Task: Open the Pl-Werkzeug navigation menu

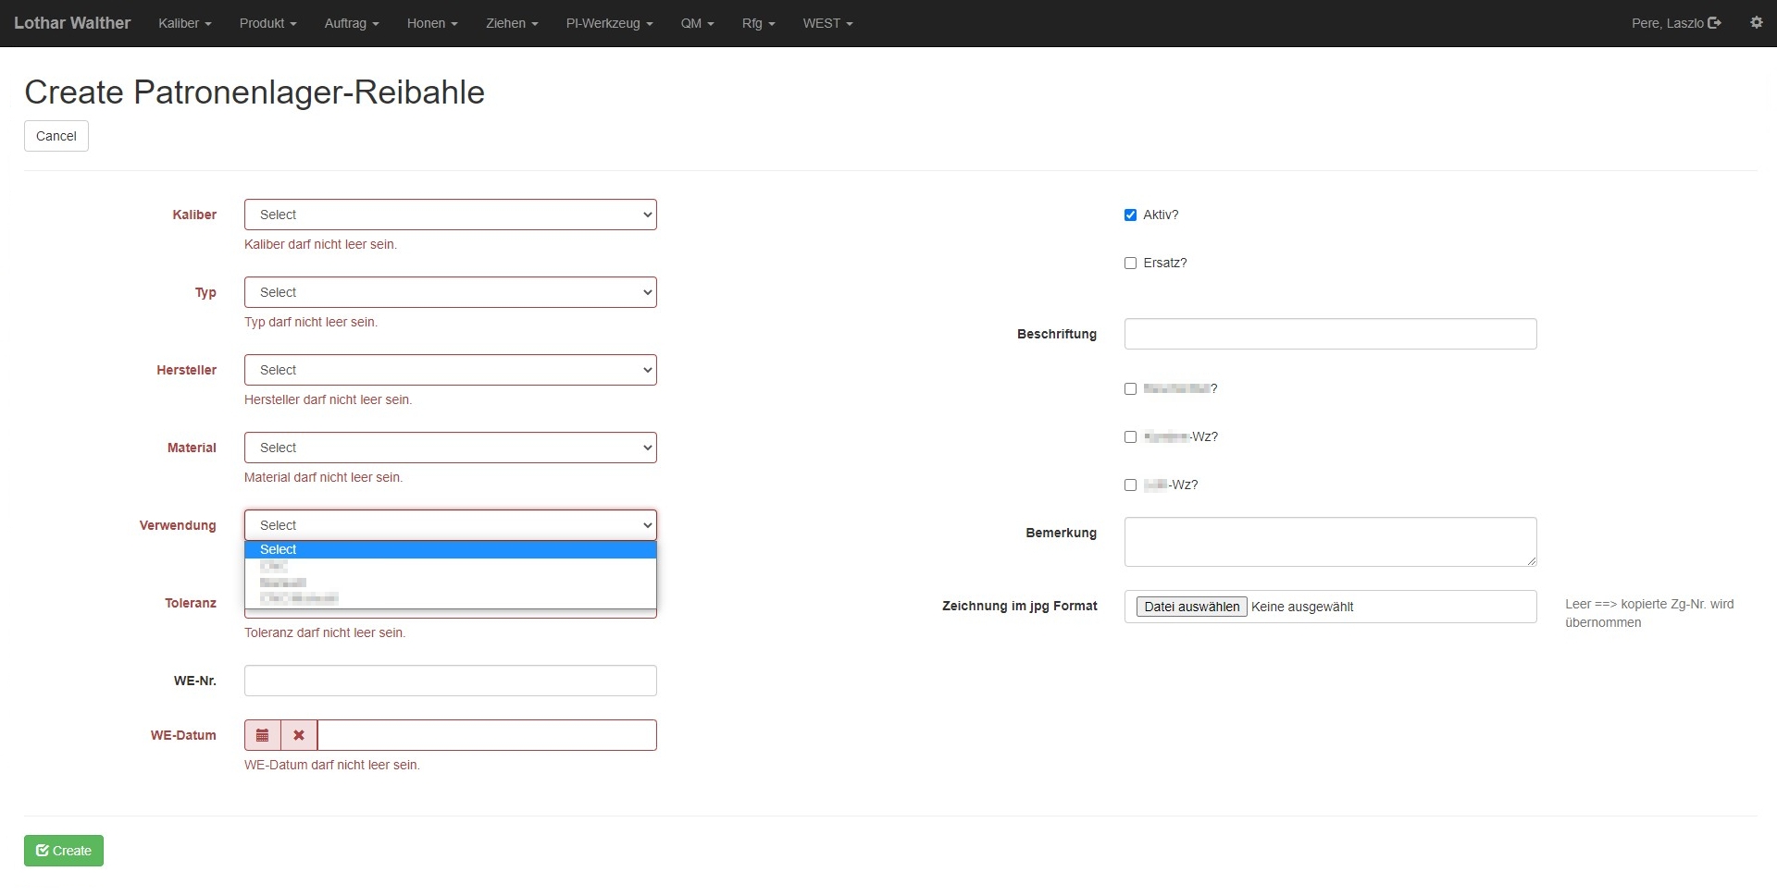Action: click(609, 23)
